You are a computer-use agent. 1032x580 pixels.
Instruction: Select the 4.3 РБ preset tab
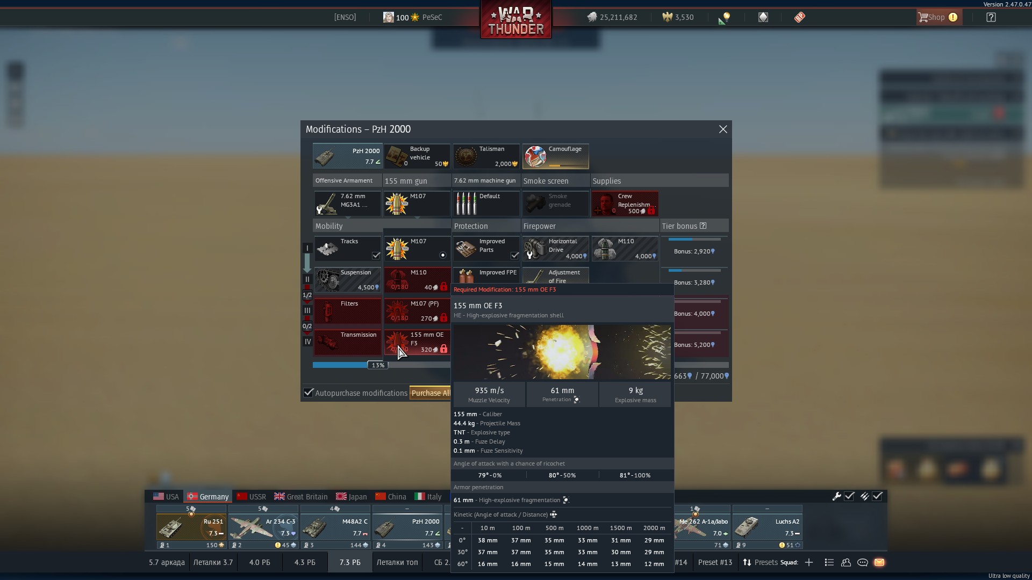coord(305,562)
